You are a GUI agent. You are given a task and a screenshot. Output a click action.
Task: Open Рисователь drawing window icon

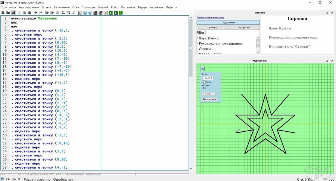point(106,13)
